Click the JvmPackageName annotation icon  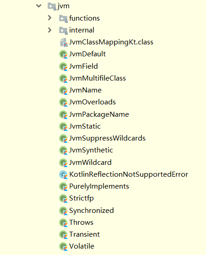point(64,114)
